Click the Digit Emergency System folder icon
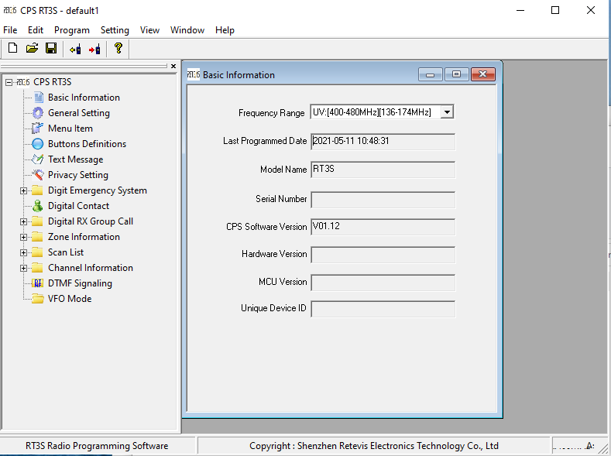This screenshot has width=611, height=456. [37, 190]
